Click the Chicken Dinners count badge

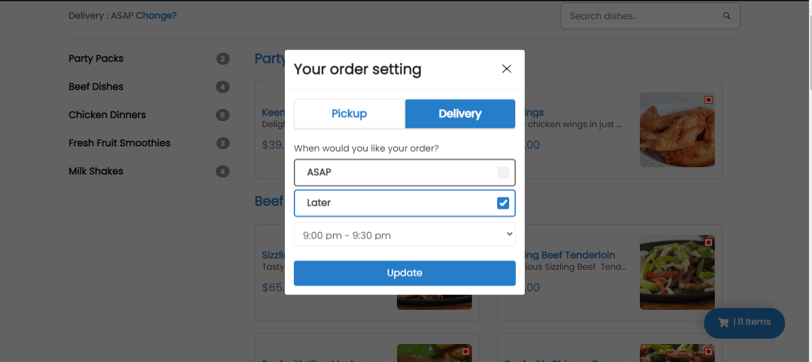click(x=222, y=115)
